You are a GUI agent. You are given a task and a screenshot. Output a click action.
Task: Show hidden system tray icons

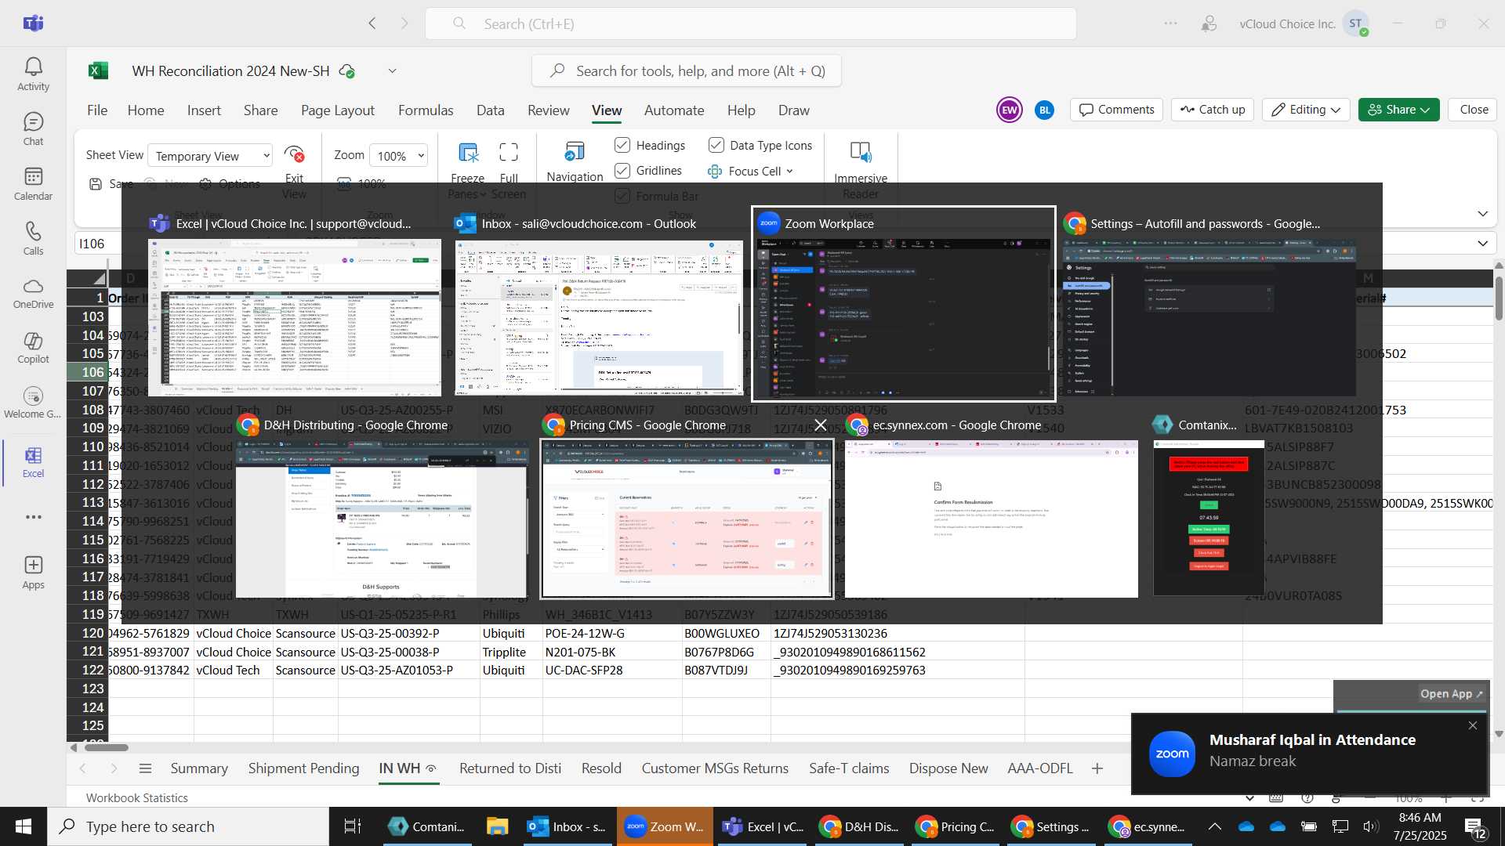click(x=1214, y=826)
